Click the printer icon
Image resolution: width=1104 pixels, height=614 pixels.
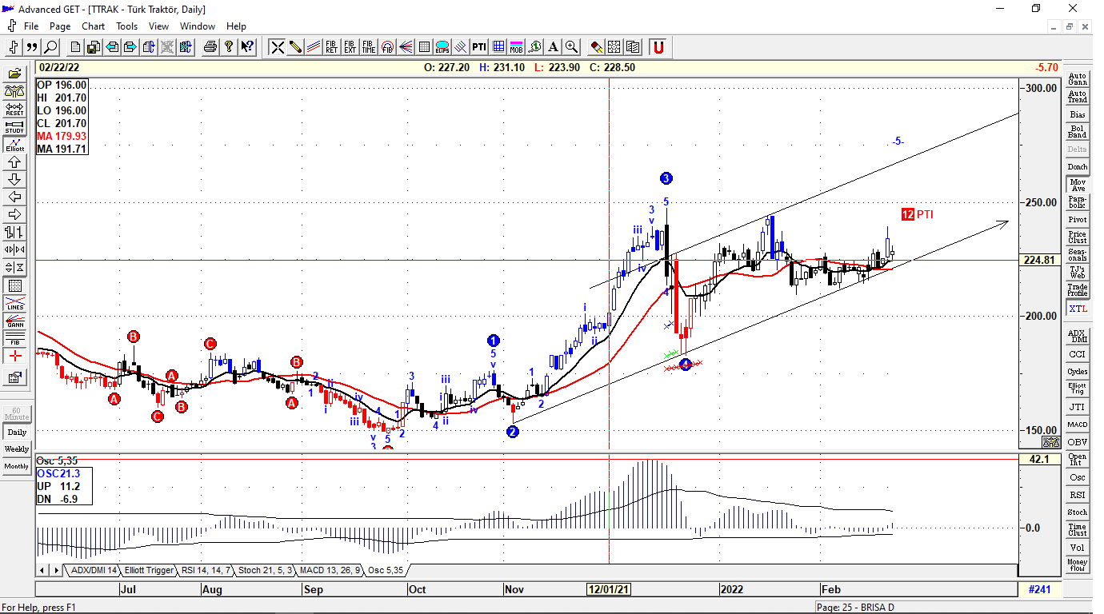210,47
